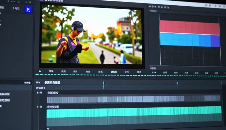Viewport: 226px width, 130px height.
Task: Click the small white icon left of the tabs under the preview
Action: pos(40,71)
